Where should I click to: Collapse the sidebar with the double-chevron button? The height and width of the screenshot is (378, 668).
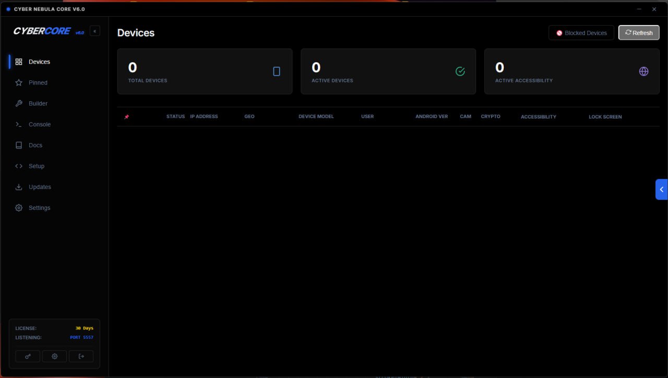click(x=94, y=31)
